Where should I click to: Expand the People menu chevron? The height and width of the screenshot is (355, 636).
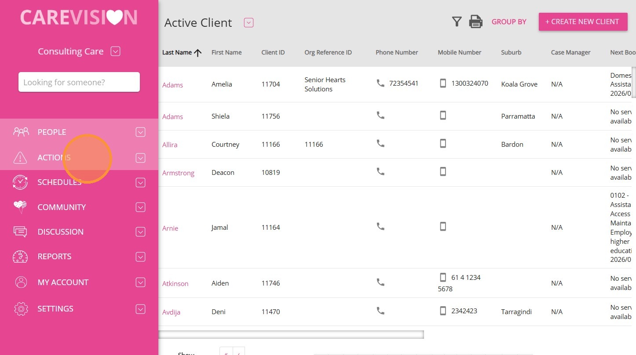click(140, 132)
